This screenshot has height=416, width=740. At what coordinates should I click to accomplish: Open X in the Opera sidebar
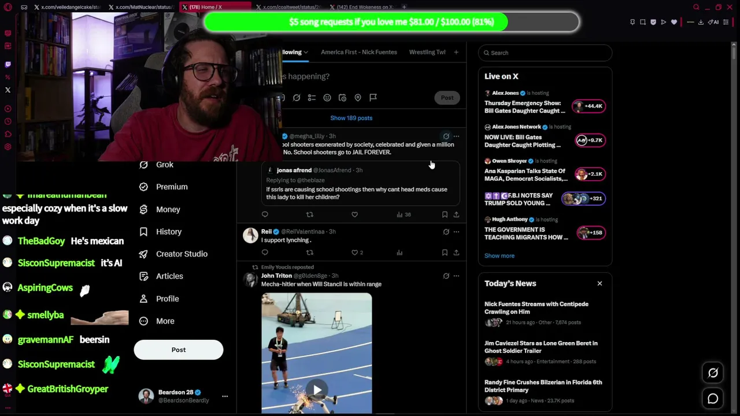tap(8, 90)
